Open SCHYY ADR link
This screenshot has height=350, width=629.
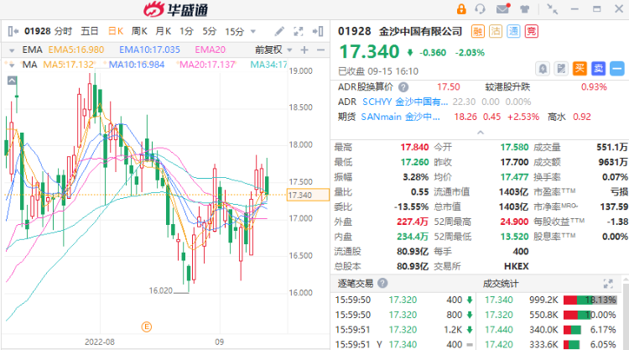pyautogui.click(x=405, y=102)
